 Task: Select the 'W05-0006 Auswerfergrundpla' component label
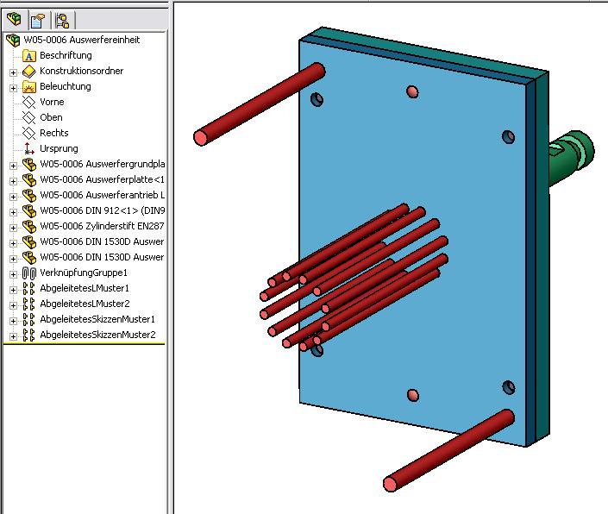point(103,164)
